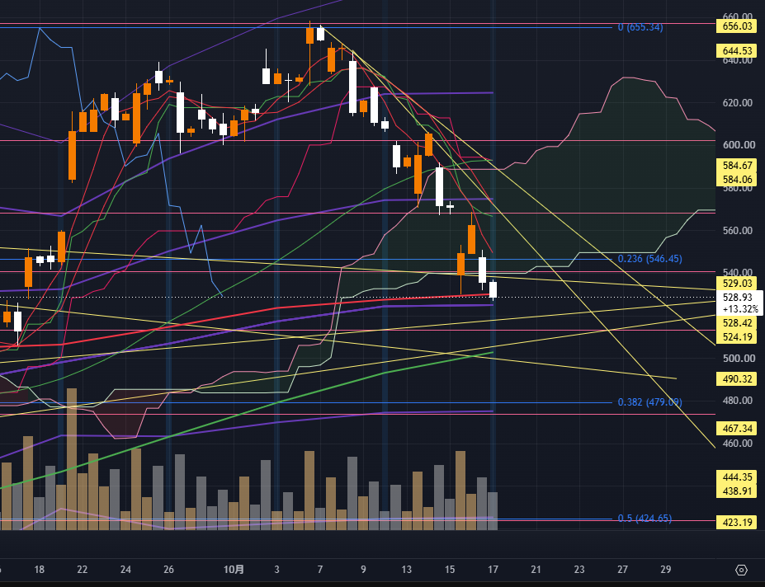Click the 10月 label on the date axis
The width and height of the screenshot is (765, 587).
click(234, 570)
